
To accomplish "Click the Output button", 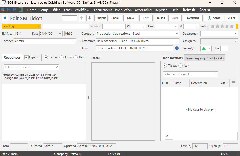I will (101, 18).
